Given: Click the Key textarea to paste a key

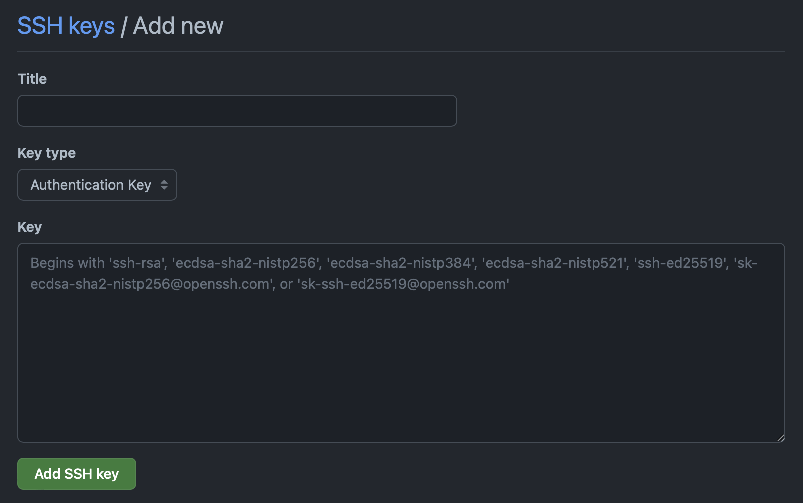Looking at the screenshot, I should click(400, 342).
